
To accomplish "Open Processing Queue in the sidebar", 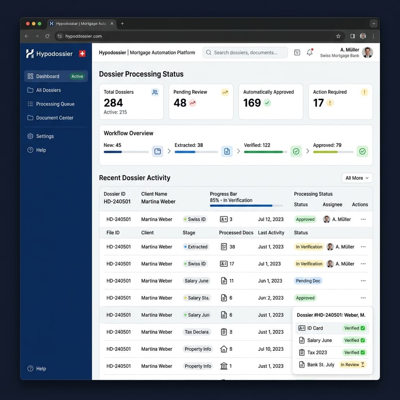I will (55, 104).
